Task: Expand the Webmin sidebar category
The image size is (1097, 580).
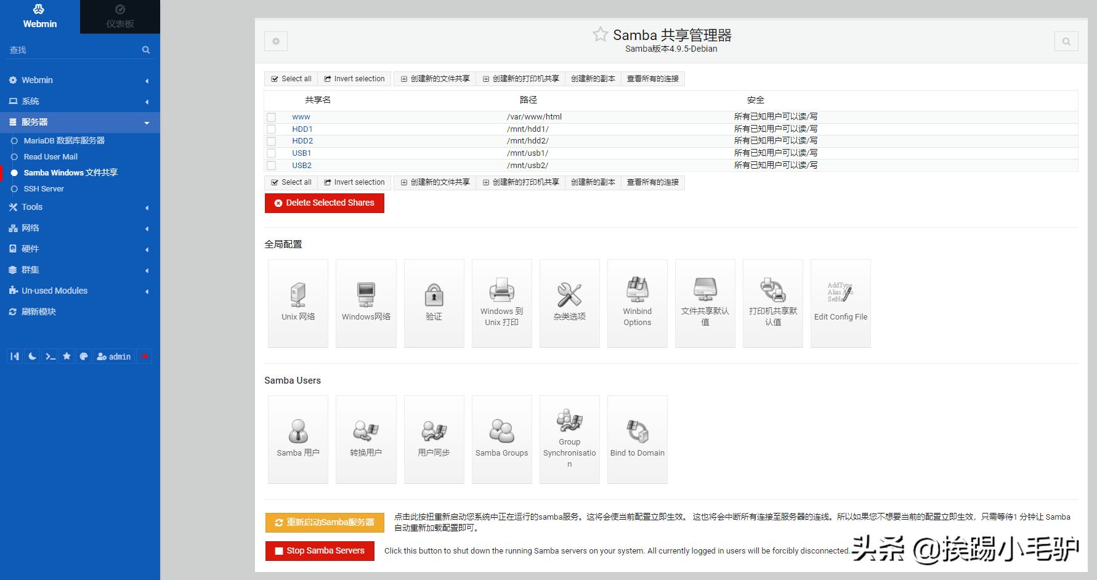Action: pyautogui.click(x=80, y=80)
